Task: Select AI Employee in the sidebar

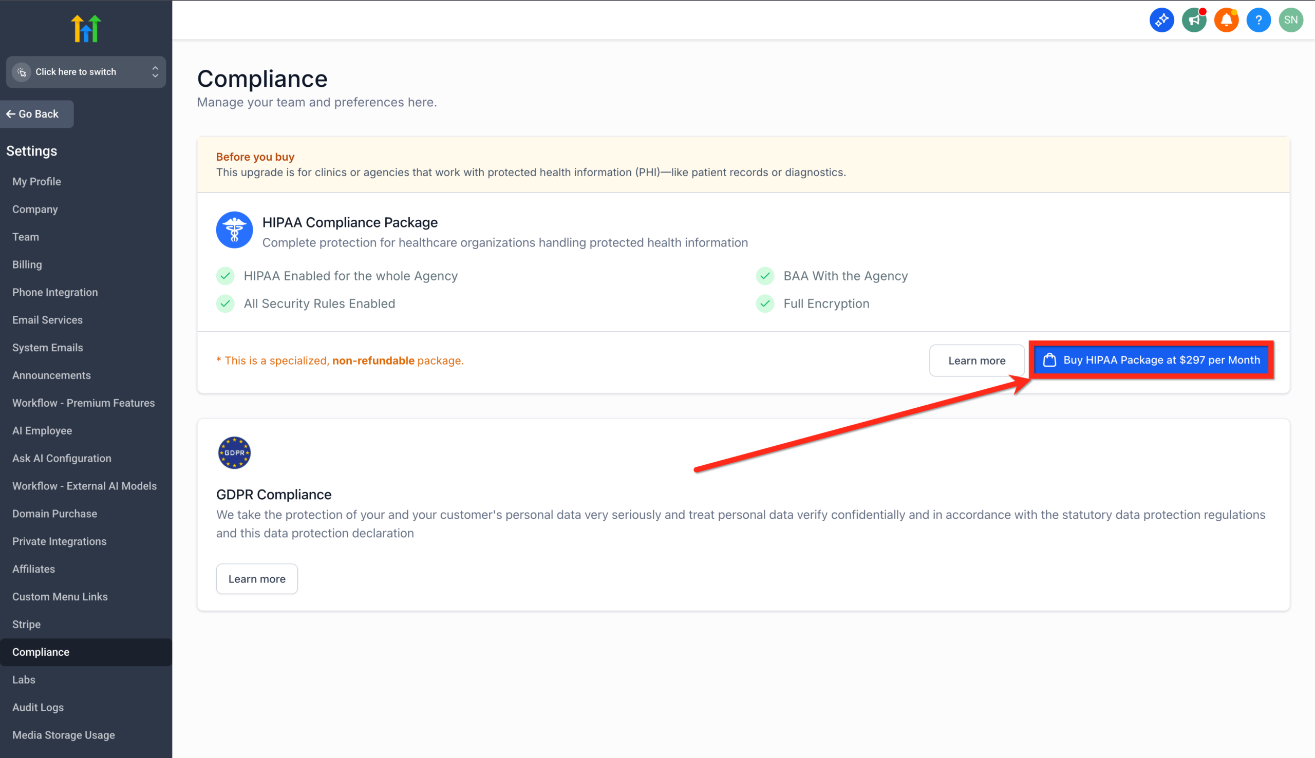Action: [42, 430]
